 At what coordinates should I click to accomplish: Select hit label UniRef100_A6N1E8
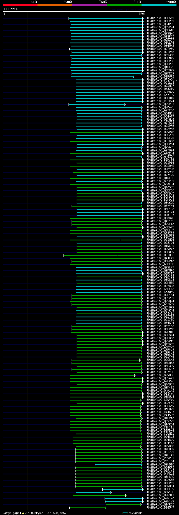(161, 492)
